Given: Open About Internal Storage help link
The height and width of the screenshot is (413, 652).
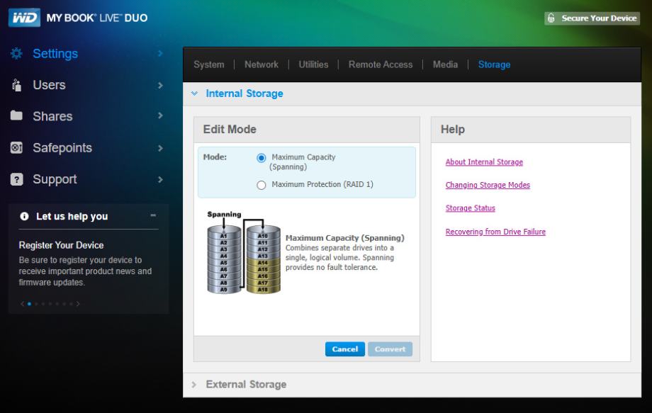Looking at the screenshot, I should point(484,162).
